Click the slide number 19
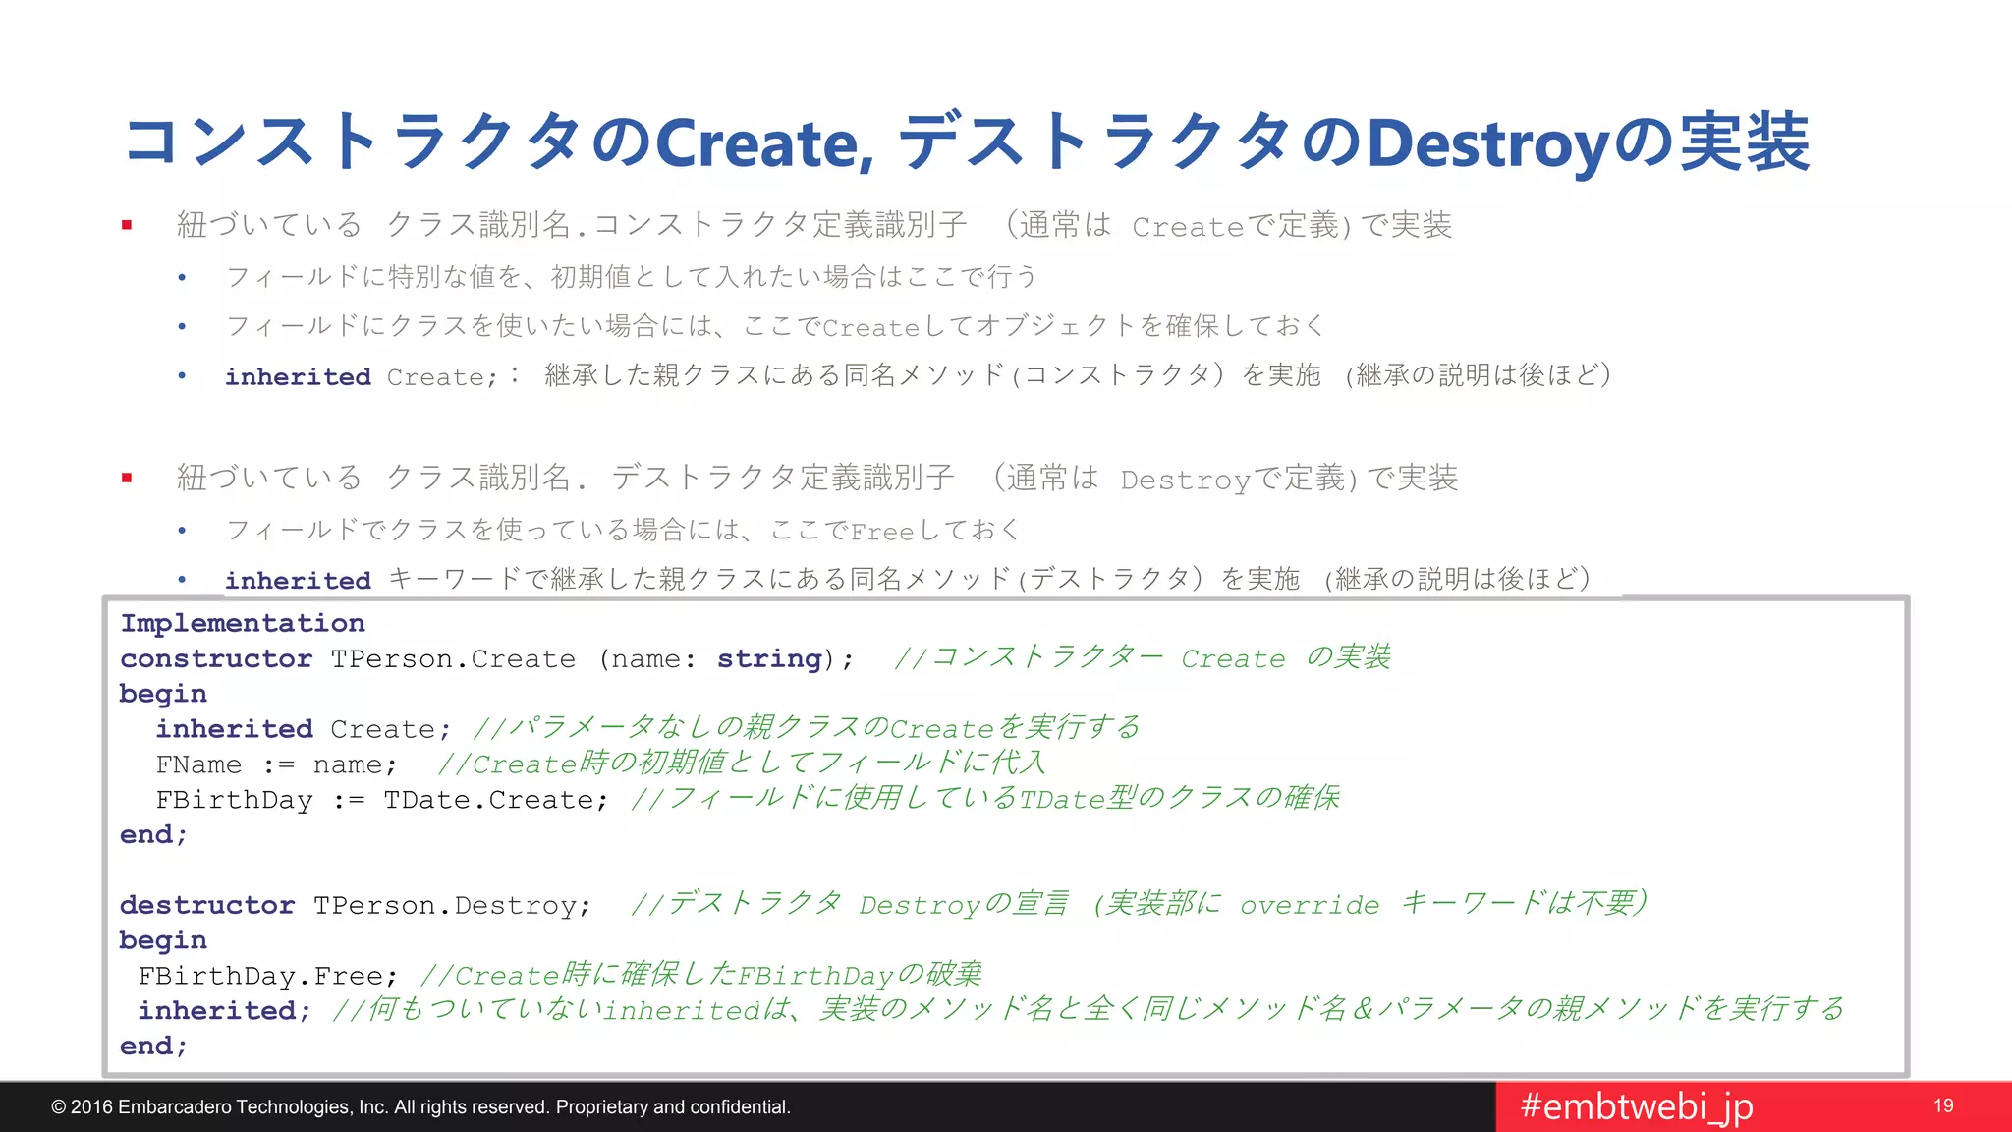Viewport: 2012px width, 1132px height. point(1943,1106)
